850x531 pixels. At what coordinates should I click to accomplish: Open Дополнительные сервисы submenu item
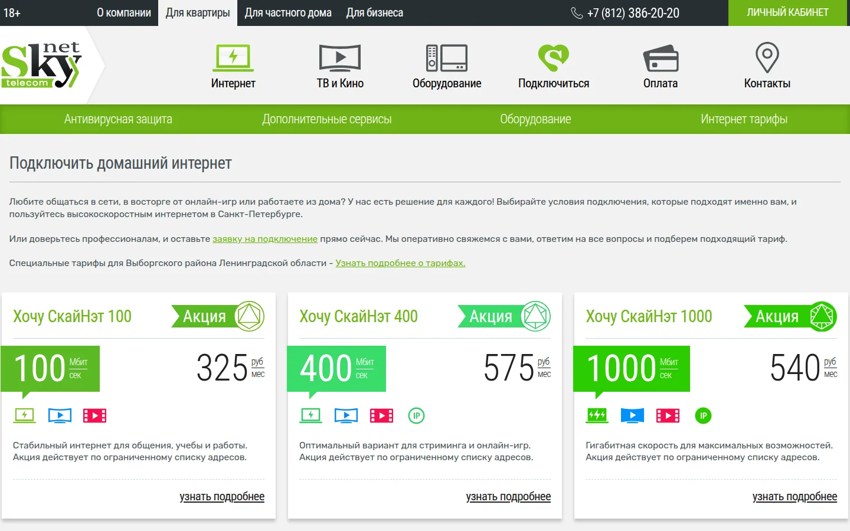point(327,119)
